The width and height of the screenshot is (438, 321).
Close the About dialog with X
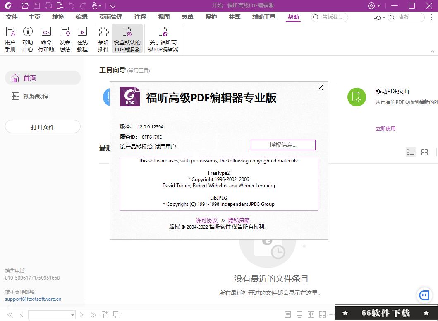click(x=321, y=87)
